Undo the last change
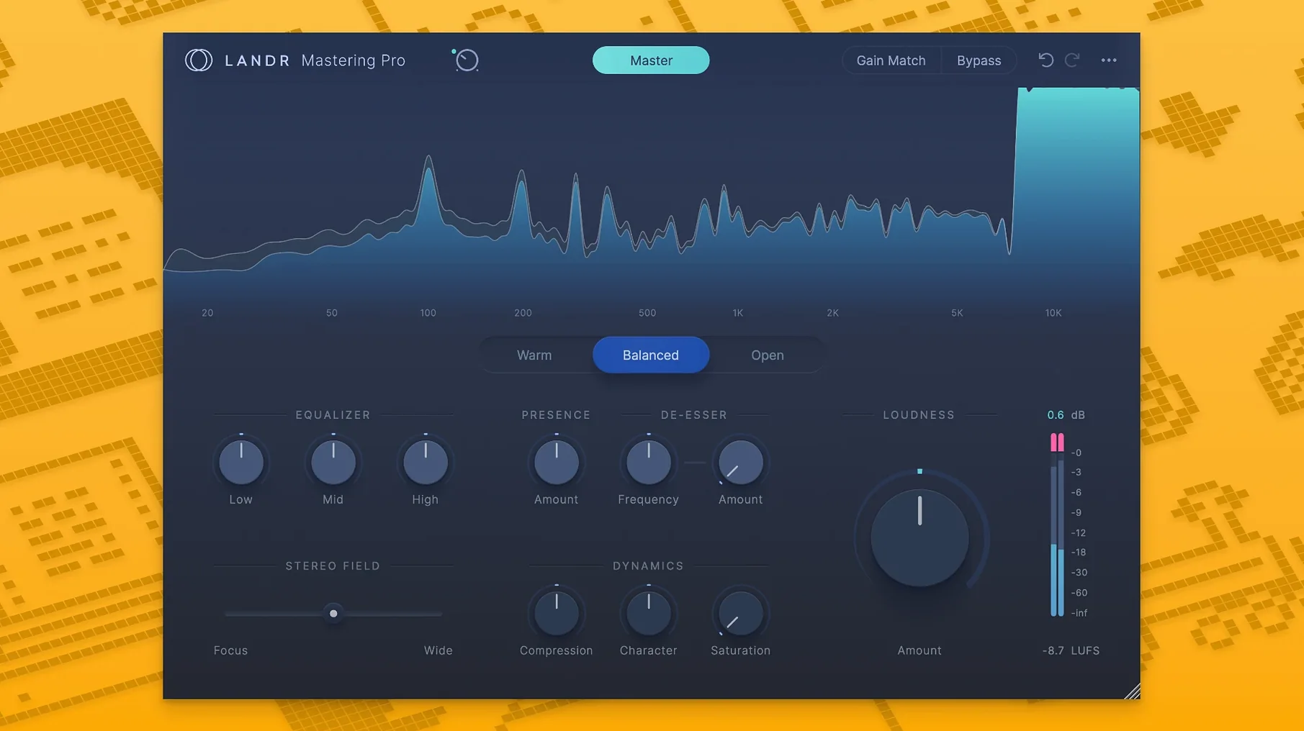Screen dimensions: 1304x731 [1046, 60]
